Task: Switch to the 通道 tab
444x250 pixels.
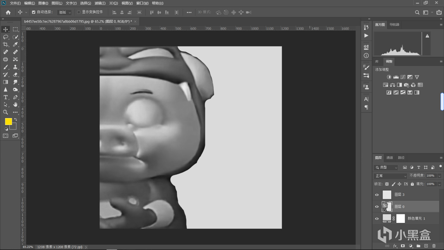Action: 390,158
